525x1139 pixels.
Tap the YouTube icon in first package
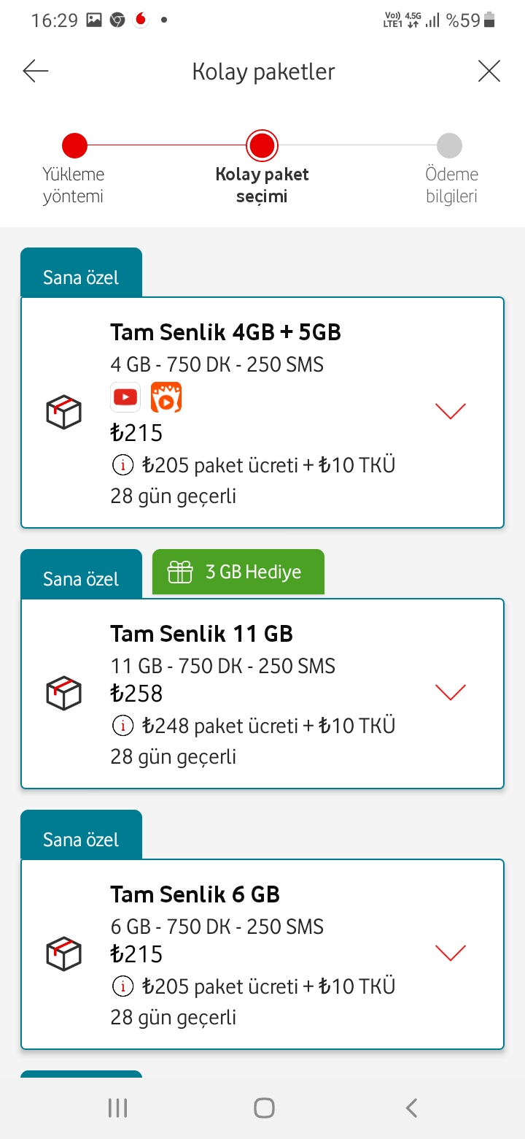click(x=125, y=397)
